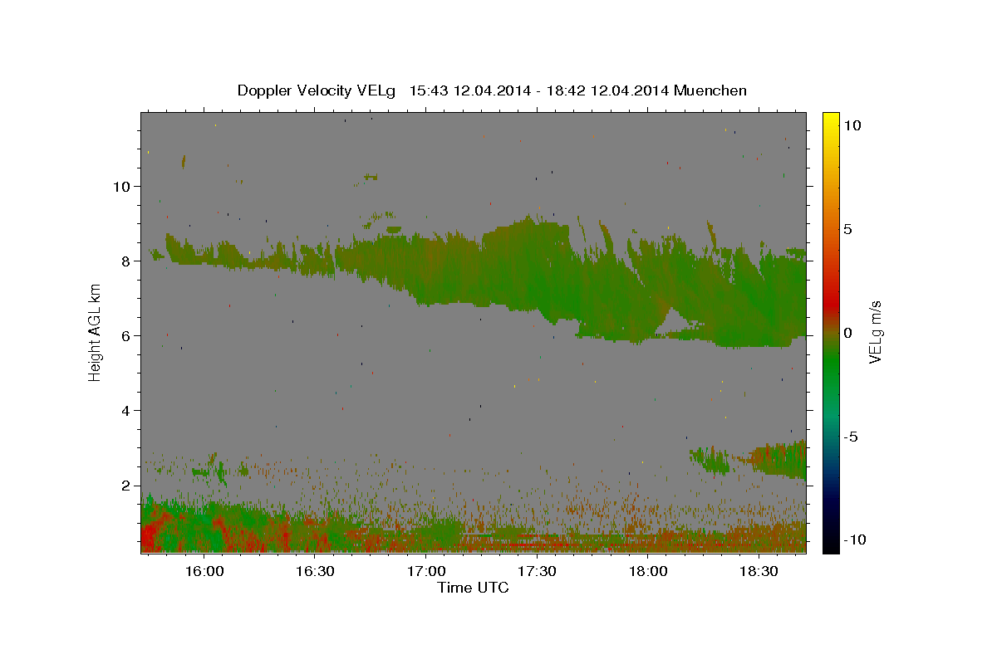Click the 'Height AGL km' axis label
This screenshot has height=664, width=997.
point(96,331)
